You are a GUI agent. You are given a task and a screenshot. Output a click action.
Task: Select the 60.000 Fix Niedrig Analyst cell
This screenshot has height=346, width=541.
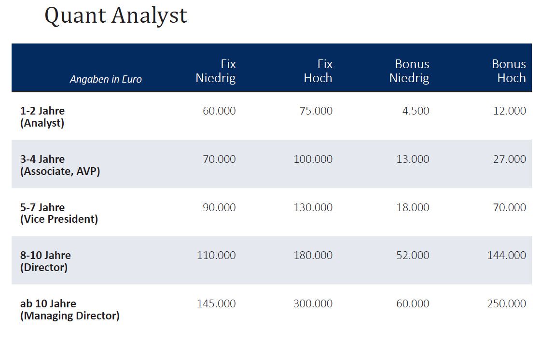click(x=219, y=111)
